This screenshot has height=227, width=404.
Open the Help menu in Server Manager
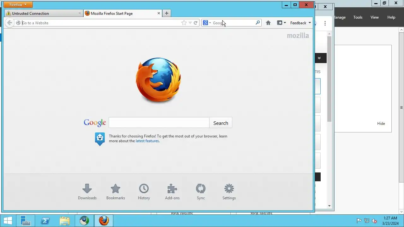click(x=391, y=17)
